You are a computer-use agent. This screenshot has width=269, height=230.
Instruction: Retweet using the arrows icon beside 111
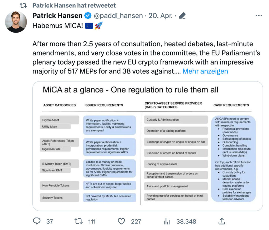pyautogui.click(x=79, y=221)
